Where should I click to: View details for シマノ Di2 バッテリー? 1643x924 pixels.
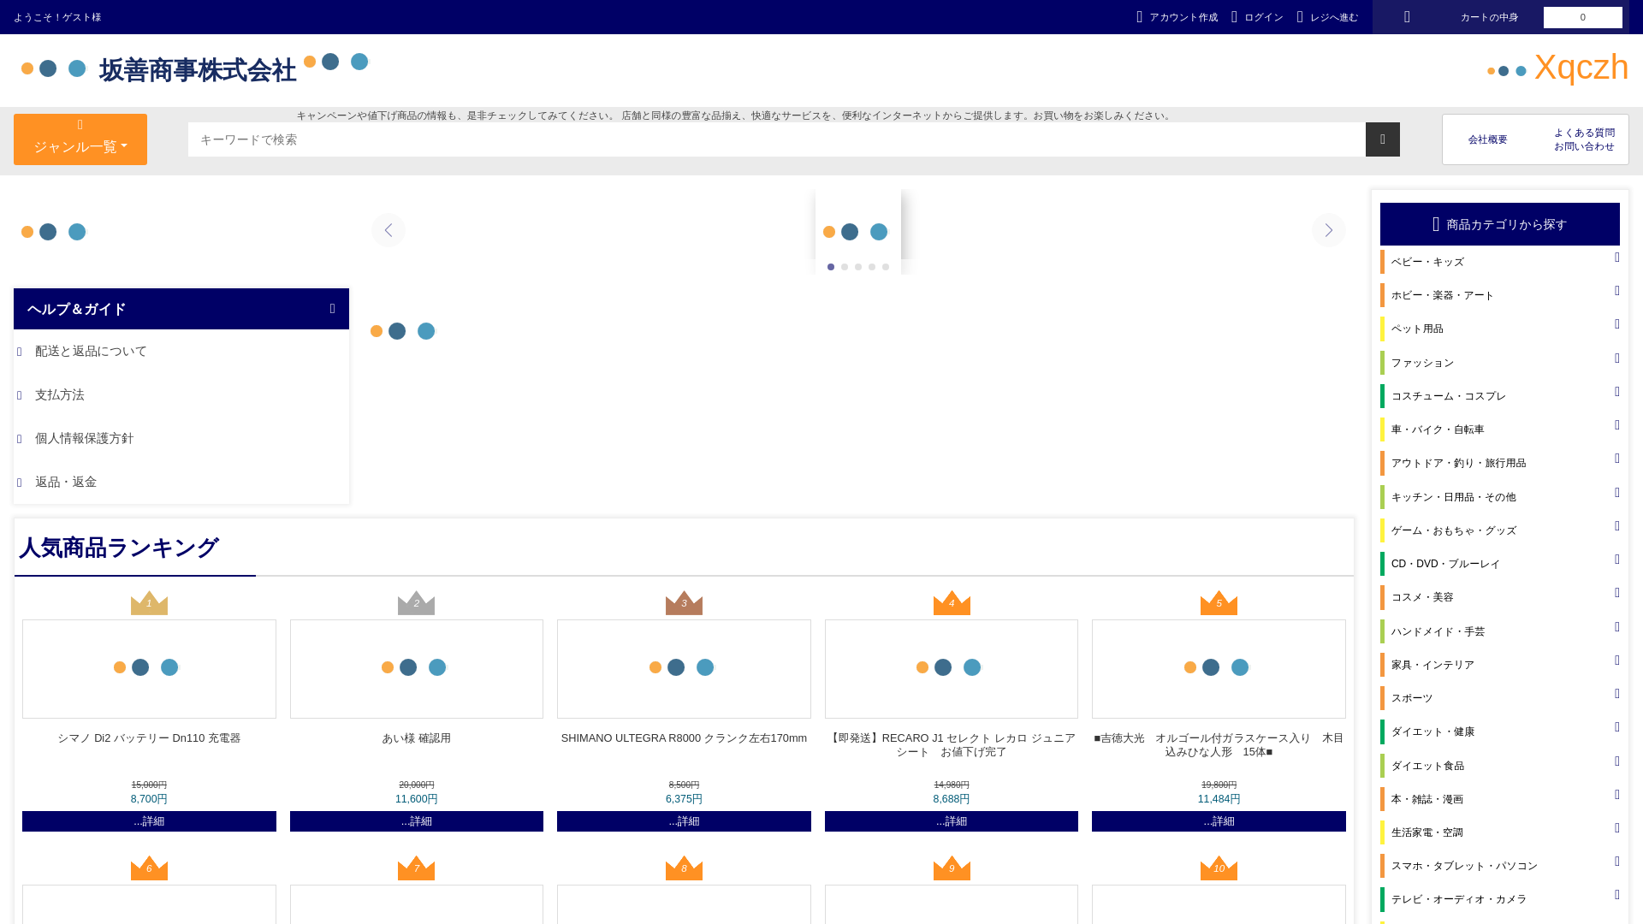149,821
